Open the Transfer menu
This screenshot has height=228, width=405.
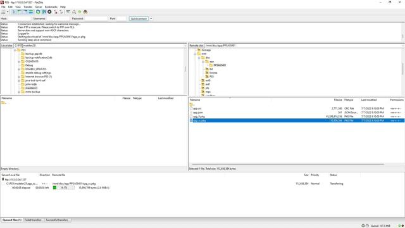coord(28,7)
